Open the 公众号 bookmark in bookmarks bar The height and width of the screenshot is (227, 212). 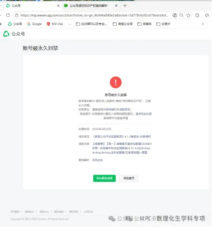(x=15, y=24)
